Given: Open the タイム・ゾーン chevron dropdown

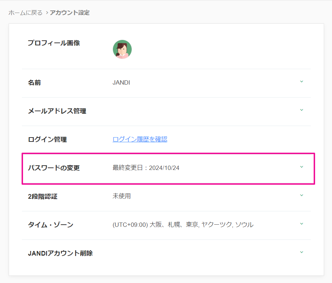Looking at the screenshot, I should tap(301, 224).
